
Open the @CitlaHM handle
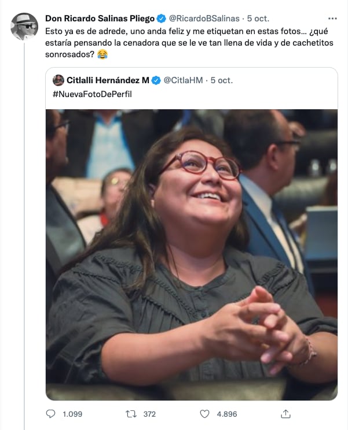(183, 80)
